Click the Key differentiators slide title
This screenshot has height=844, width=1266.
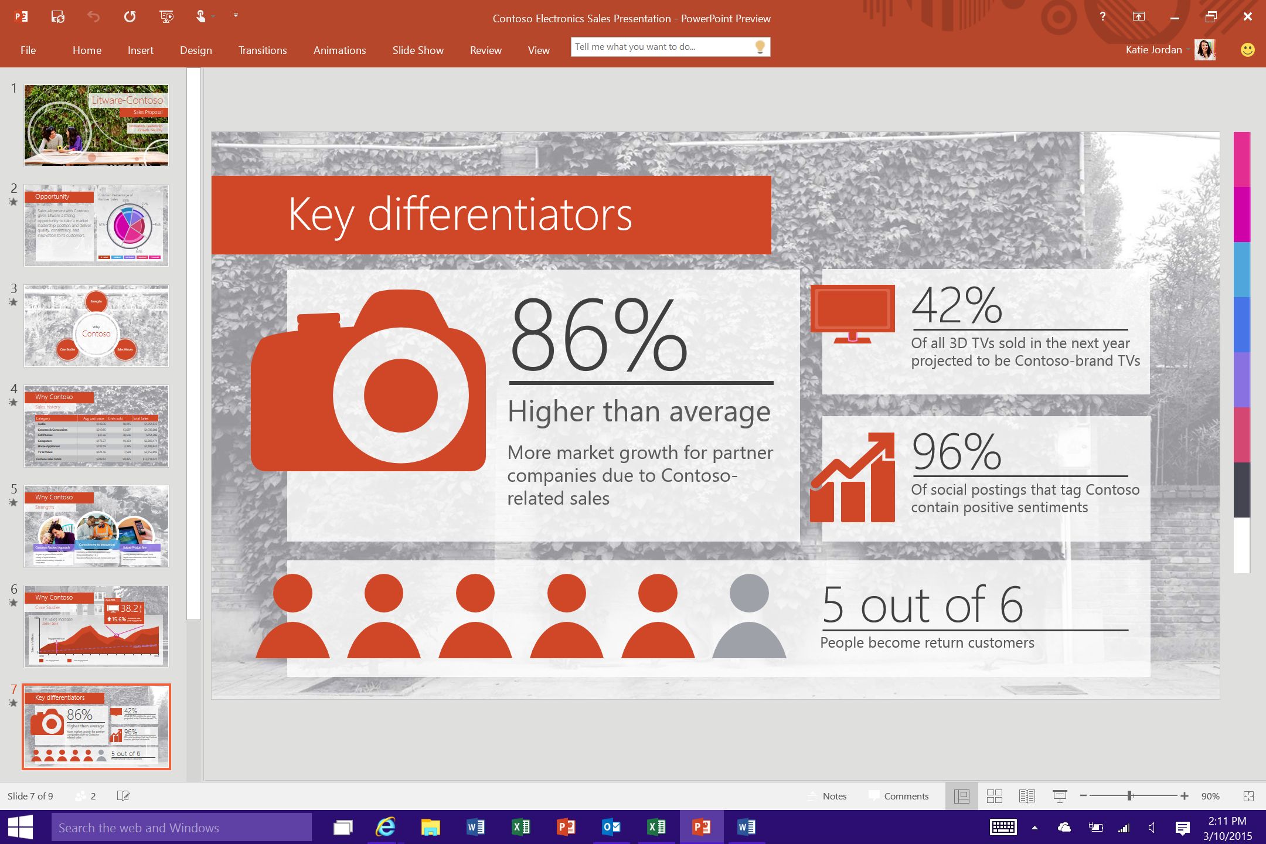460,215
